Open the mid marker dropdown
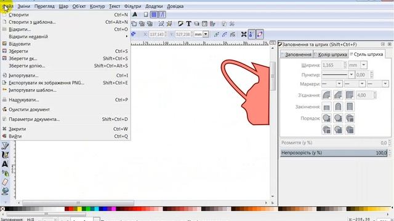Image resolution: width=394 pixels, height=221 pixels. [x=362, y=83]
